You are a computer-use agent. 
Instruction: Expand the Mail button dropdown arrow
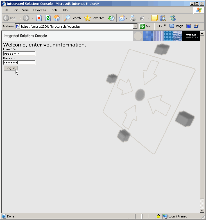click(127, 18)
